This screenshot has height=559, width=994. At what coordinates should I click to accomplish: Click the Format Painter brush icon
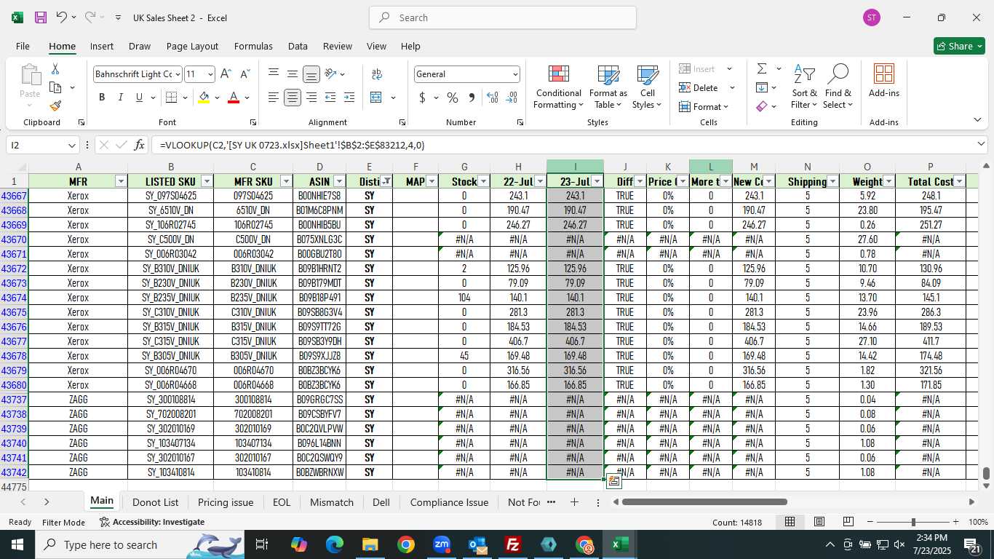point(55,106)
